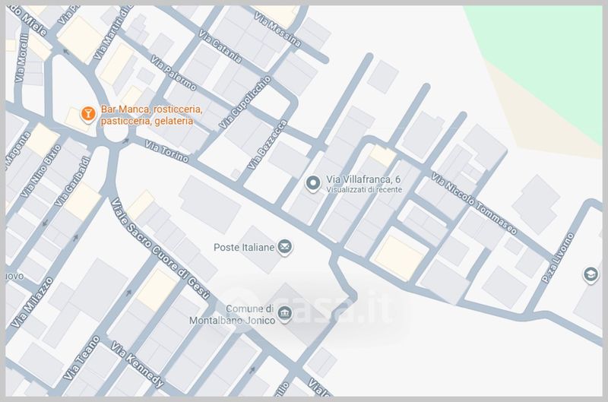The width and height of the screenshot is (608, 402).
Task: Click the Via Kennedy street label
Action: [x=137, y=364]
